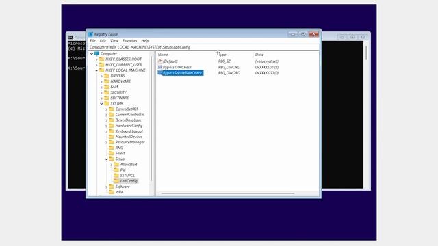438x246 pixels.
Task: Expand the AllowStart key
Action: pyautogui.click(x=112, y=165)
